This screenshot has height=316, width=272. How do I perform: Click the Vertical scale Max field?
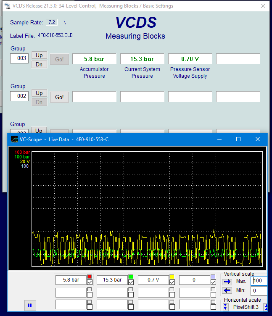(259, 281)
